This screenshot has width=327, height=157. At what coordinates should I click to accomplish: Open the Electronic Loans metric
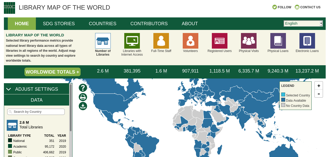point(307,41)
